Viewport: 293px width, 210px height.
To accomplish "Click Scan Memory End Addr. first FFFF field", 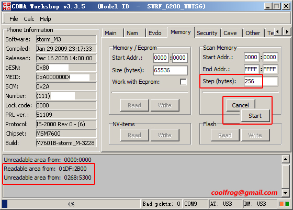I will pos(252,69).
